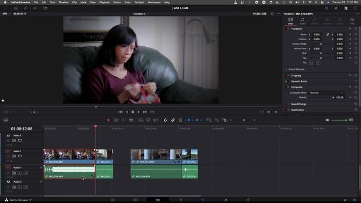The width and height of the screenshot is (361, 203).
Task: Toggle the Dynamic Zoom enable switch
Action: click(287, 81)
